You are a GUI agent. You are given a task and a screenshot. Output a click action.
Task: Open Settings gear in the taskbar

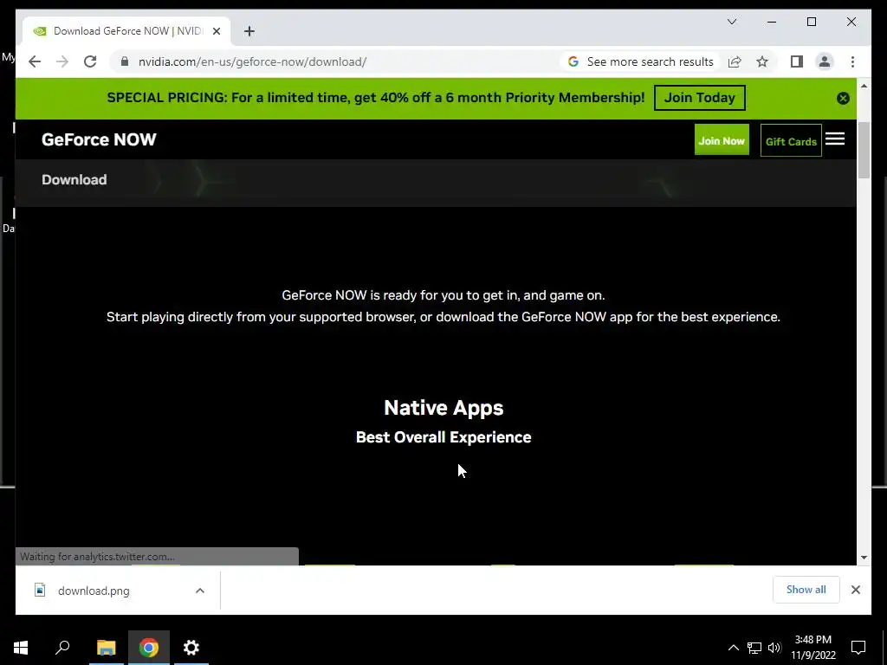click(191, 648)
